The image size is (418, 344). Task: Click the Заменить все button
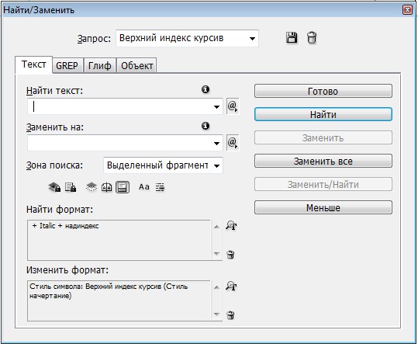click(x=323, y=162)
